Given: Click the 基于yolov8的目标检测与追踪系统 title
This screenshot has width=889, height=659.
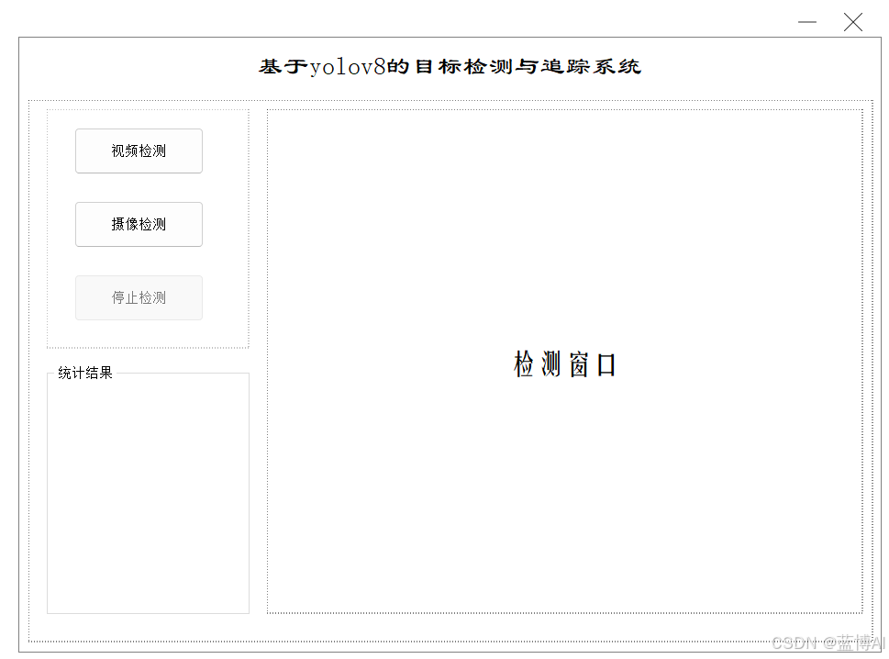Looking at the screenshot, I should (450, 67).
